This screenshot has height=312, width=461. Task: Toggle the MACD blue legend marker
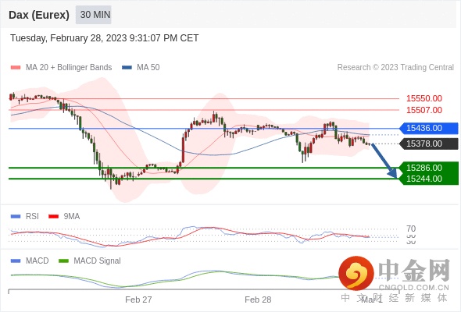(16, 261)
